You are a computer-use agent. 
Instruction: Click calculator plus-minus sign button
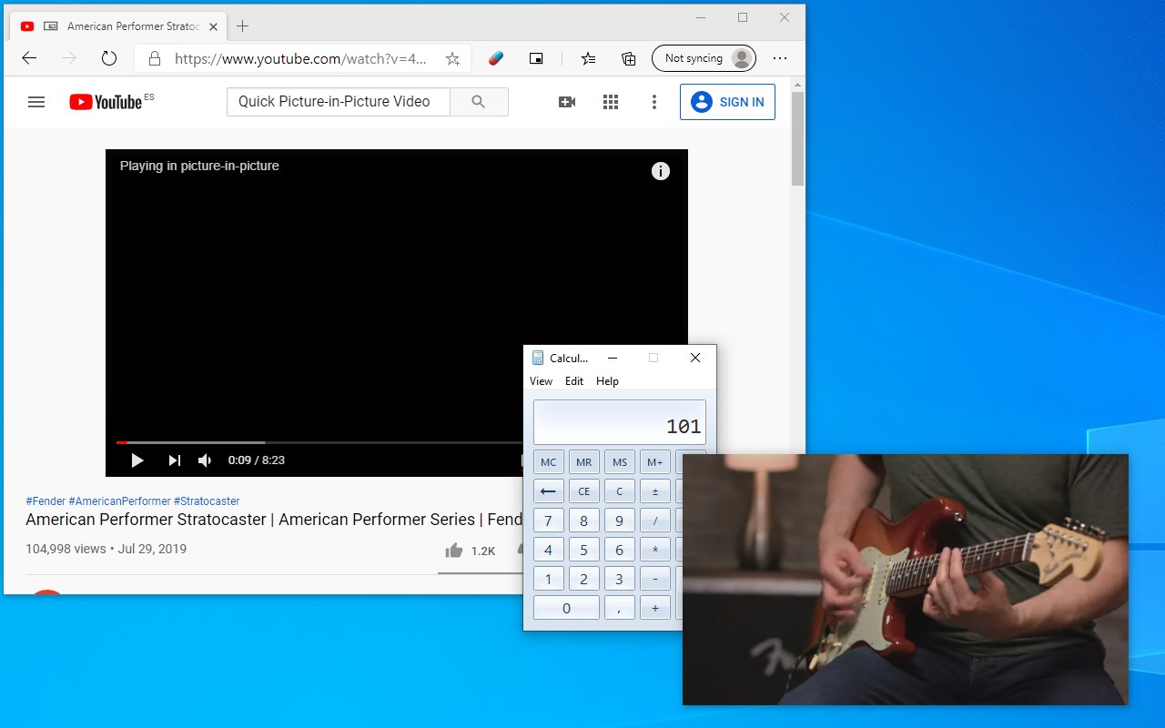point(655,491)
